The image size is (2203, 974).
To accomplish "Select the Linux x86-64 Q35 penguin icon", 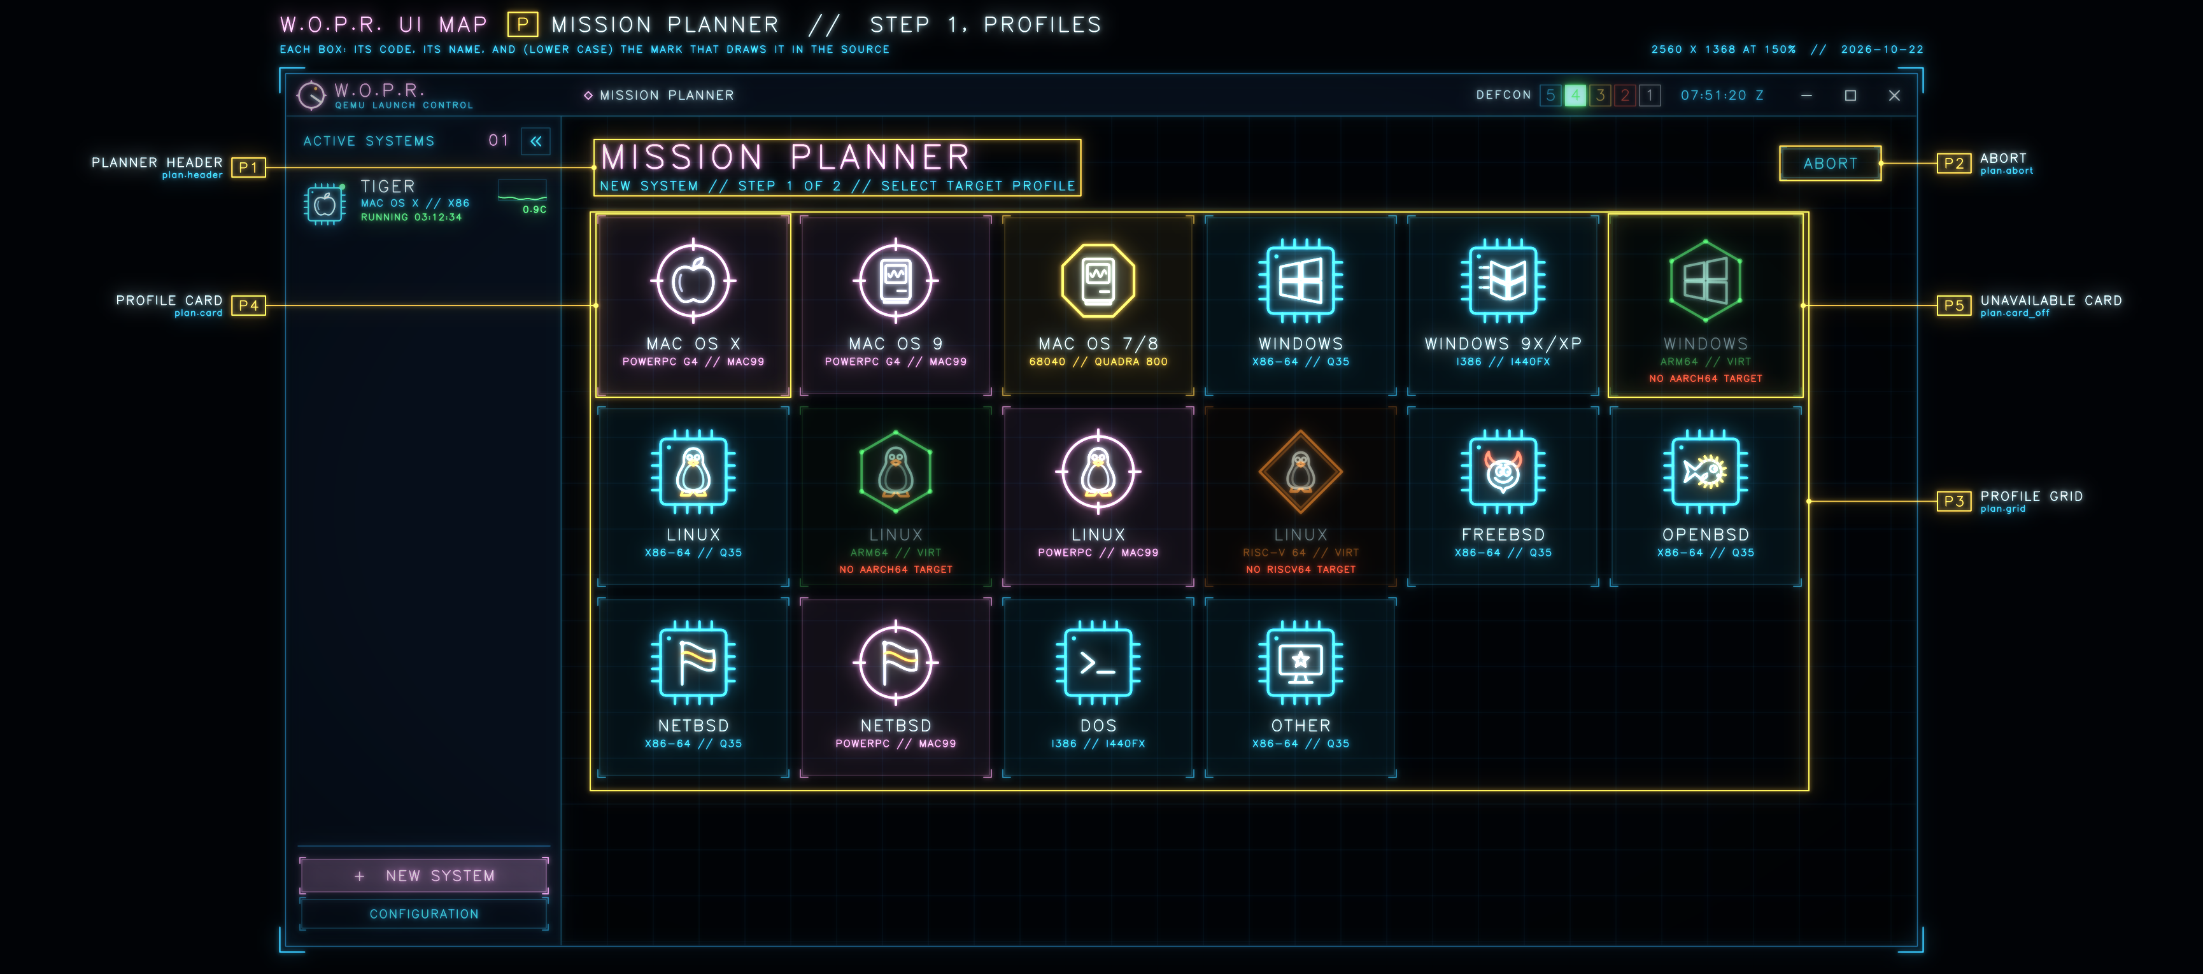I will point(693,471).
